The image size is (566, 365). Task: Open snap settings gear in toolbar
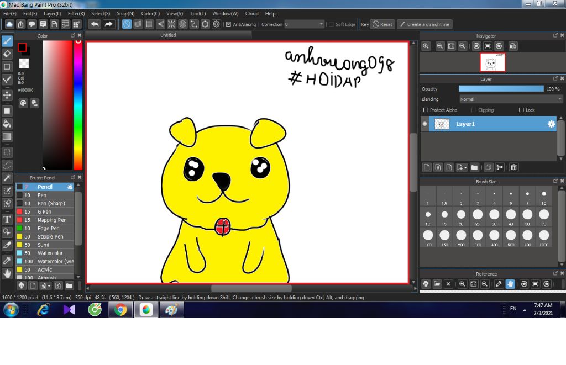216,24
